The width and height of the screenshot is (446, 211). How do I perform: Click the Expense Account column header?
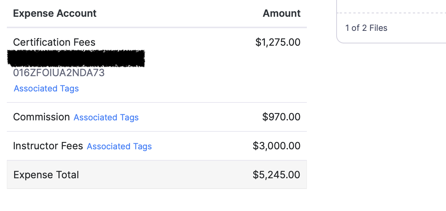pos(55,14)
